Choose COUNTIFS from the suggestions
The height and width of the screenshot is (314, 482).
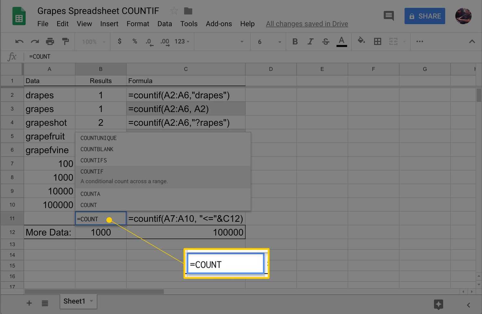pos(163,160)
